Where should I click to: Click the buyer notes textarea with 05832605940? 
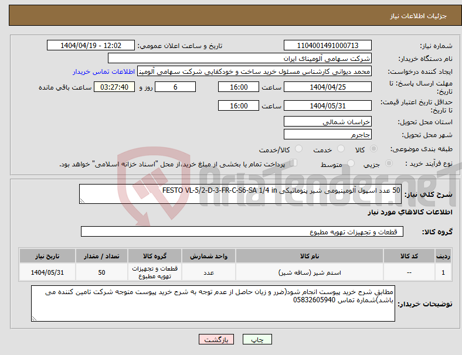click(x=213, y=303)
